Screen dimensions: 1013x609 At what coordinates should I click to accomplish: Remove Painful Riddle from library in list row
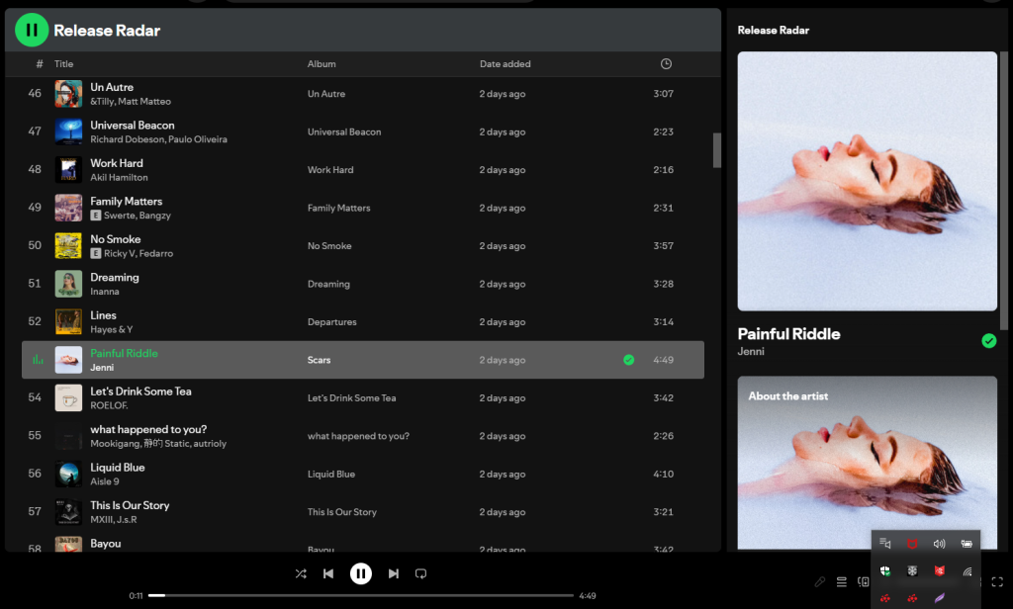tap(628, 360)
